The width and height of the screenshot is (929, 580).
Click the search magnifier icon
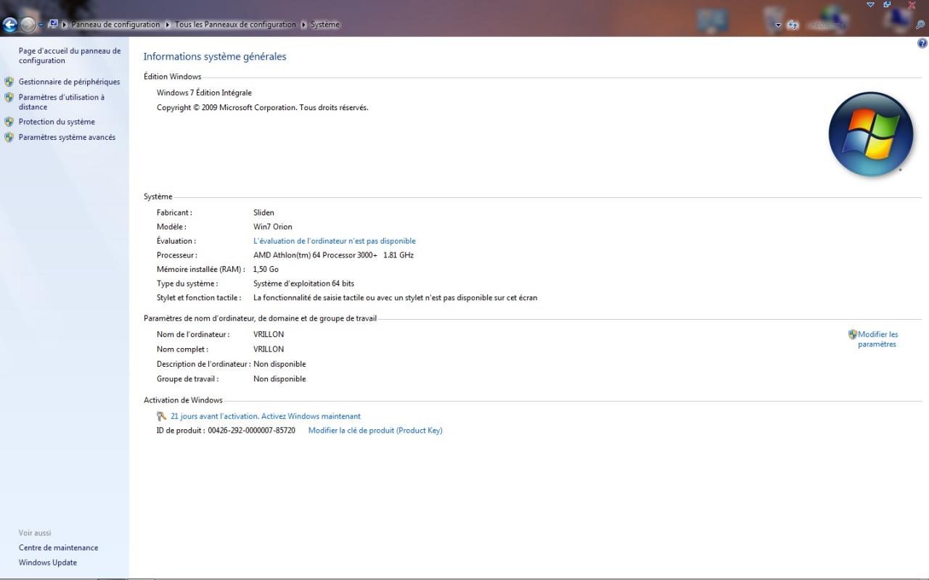tap(920, 25)
